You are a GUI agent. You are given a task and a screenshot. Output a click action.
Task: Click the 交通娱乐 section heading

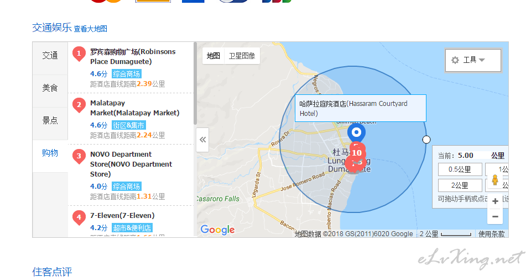point(52,28)
